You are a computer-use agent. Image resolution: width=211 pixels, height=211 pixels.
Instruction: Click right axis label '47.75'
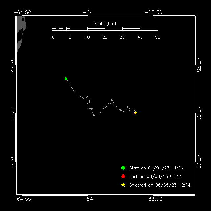[x=199, y=65]
